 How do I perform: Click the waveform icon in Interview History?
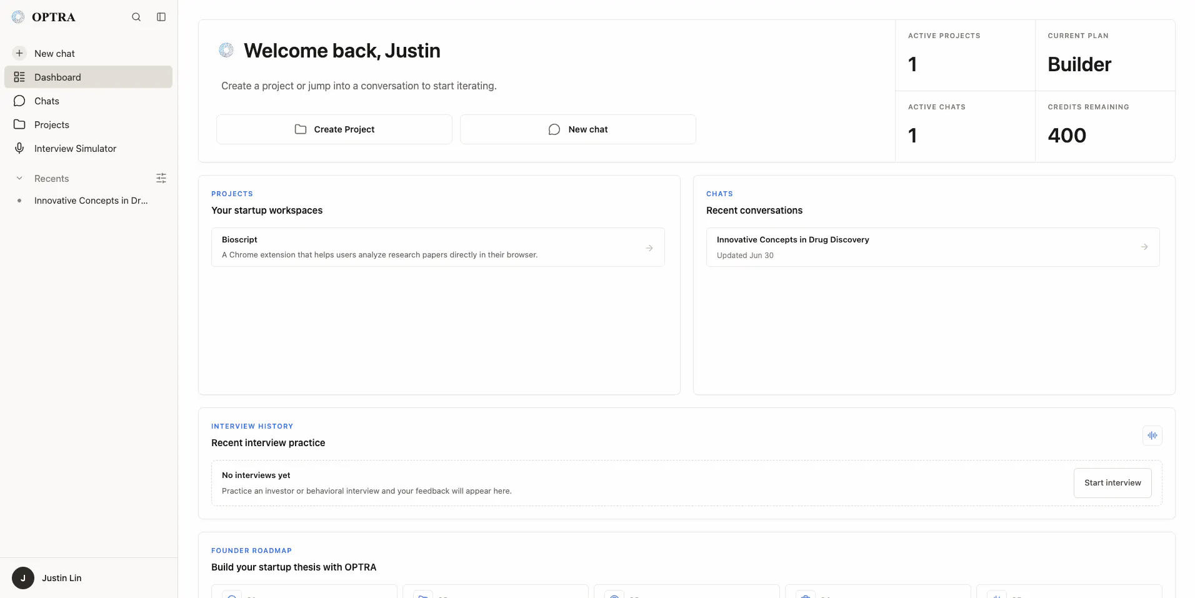coord(1152,436)
